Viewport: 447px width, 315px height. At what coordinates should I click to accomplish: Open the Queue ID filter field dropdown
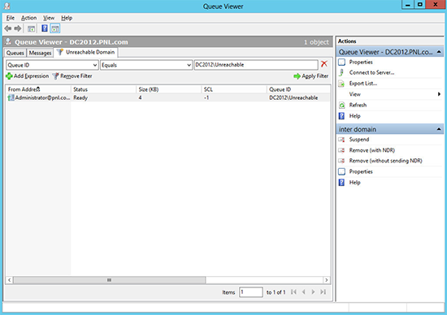(95, 65)
